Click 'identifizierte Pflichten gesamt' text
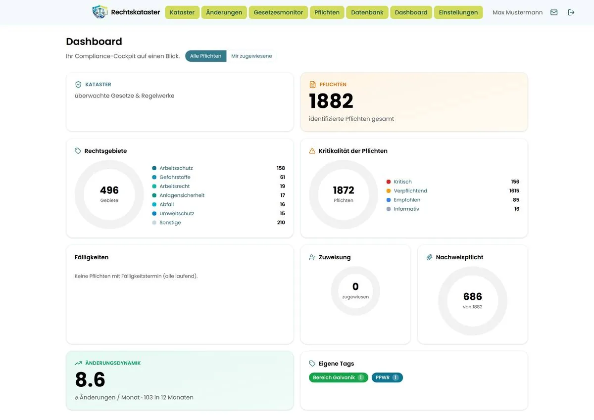The image size is (594, 420). point(351,119)
